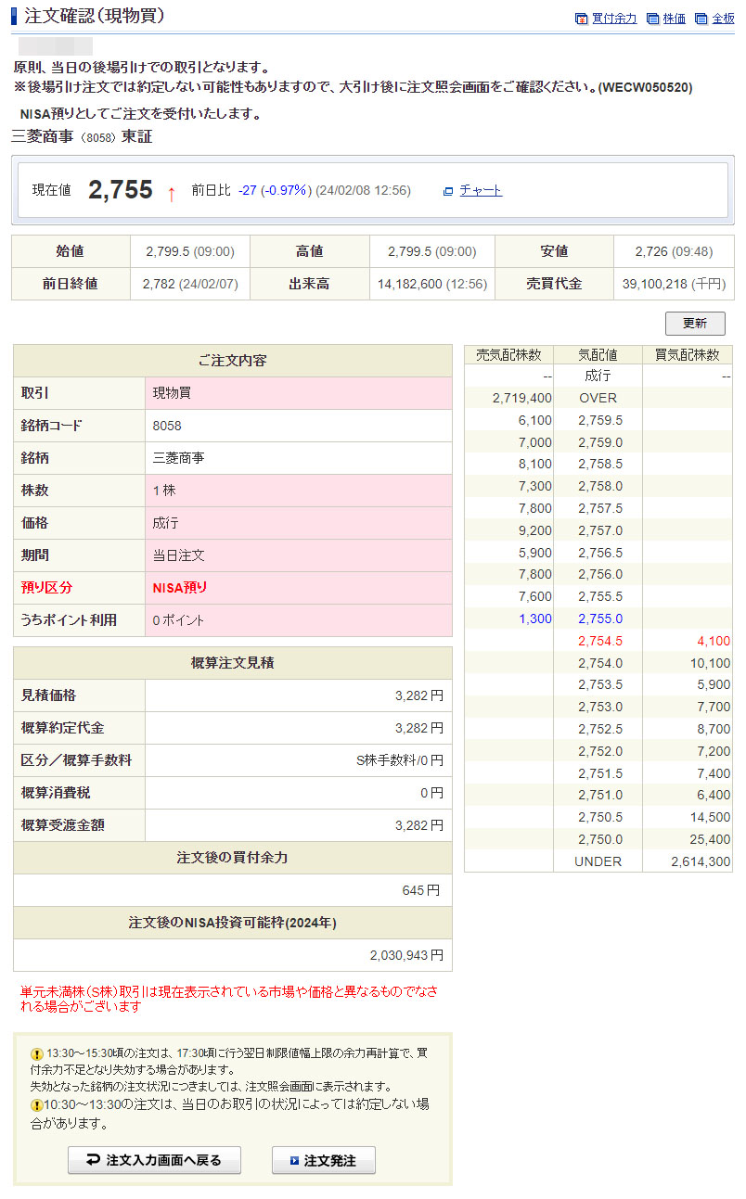
Task: Select blue 2,755.0 ask price in order book
Action: [x=599, y=619]
